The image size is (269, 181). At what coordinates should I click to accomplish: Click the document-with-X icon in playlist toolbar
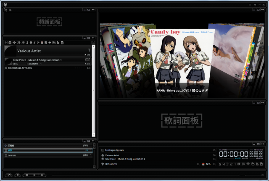tap(62, 42)
